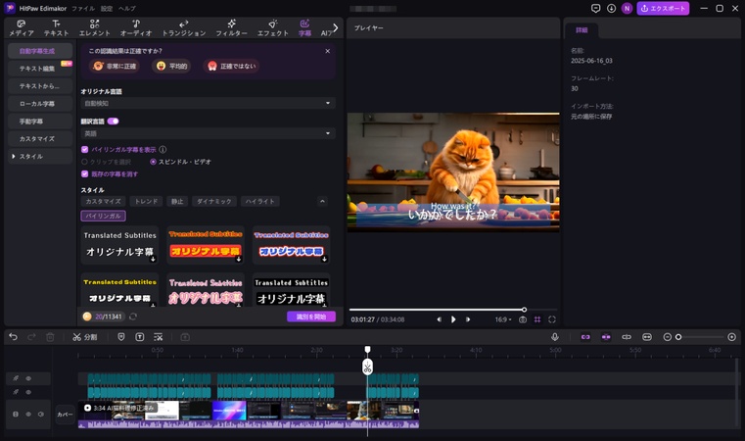Take a snapshot with the camera icon

(523, 319)
